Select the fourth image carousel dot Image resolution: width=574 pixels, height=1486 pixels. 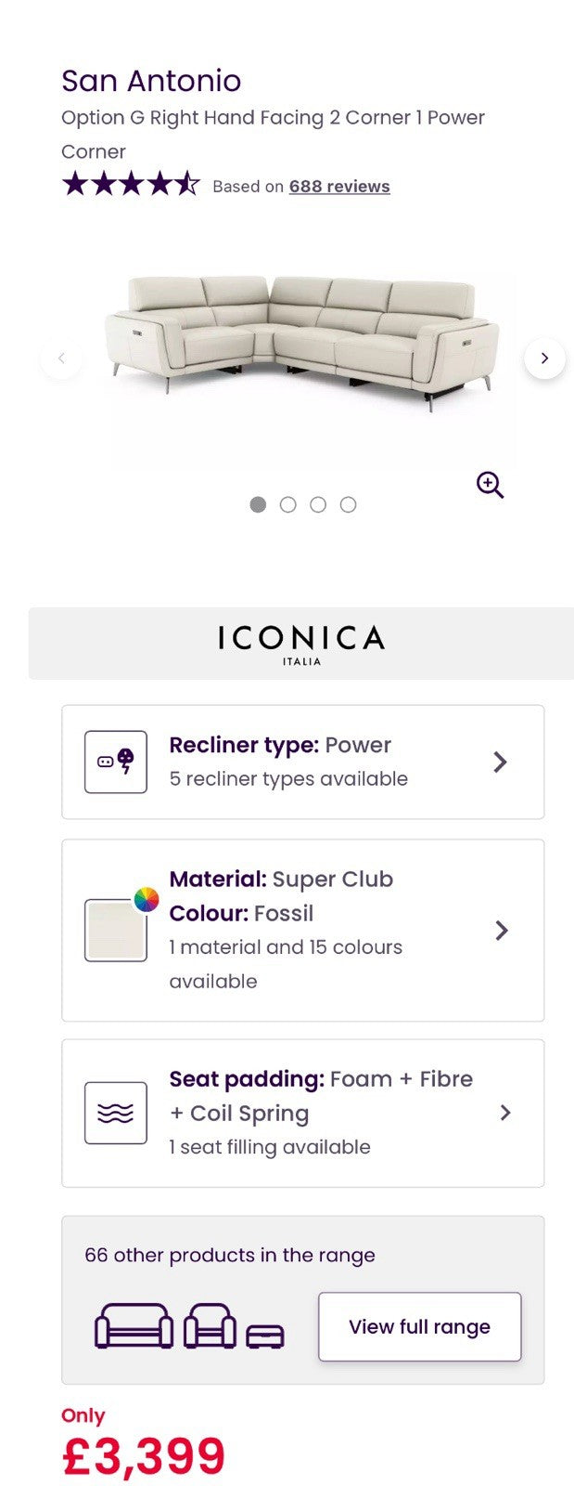point(348,504)
